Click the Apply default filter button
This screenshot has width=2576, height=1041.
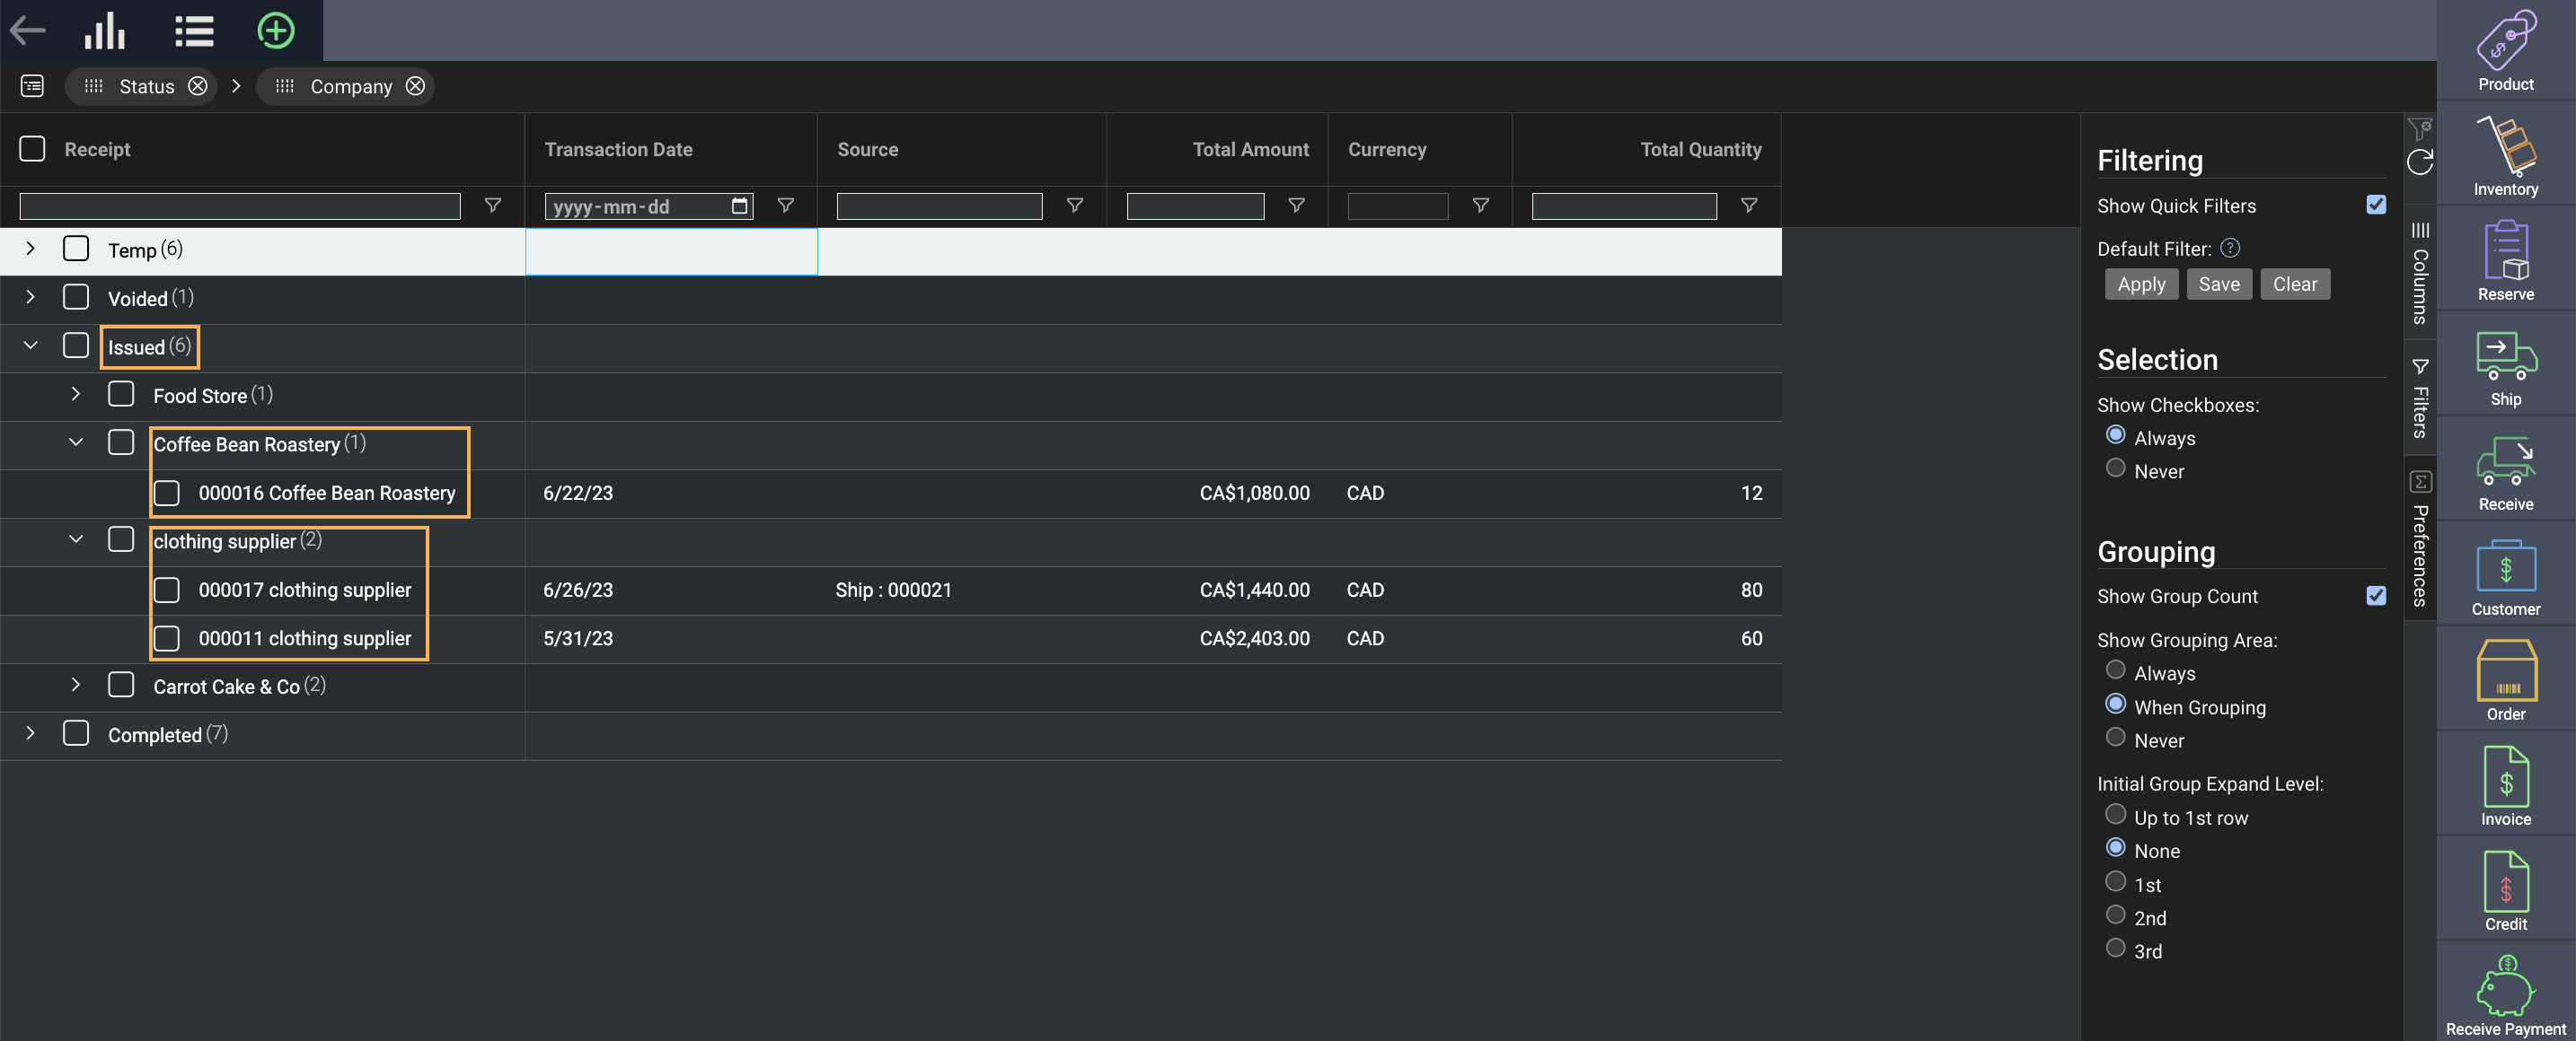pos(2140,284)
